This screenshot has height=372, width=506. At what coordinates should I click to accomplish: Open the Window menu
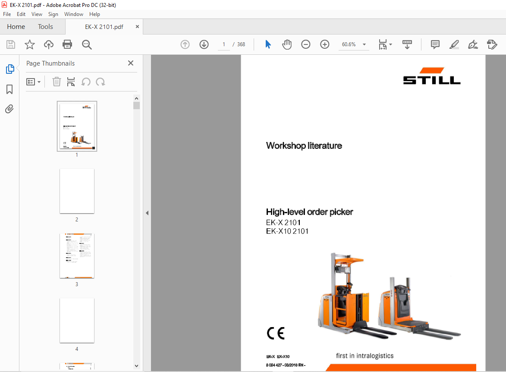[74, 14]
